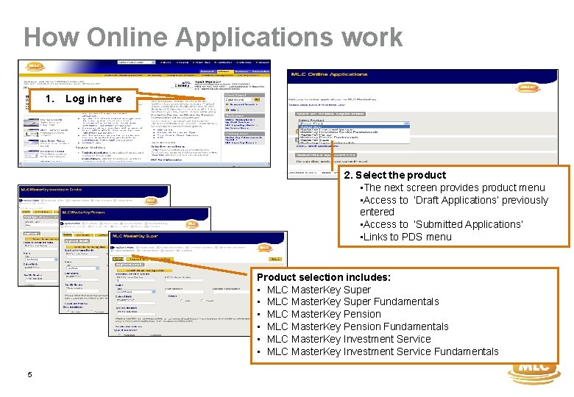
Task: Click the MLC Online Applications window heading
Action: (x=329, y=74)
